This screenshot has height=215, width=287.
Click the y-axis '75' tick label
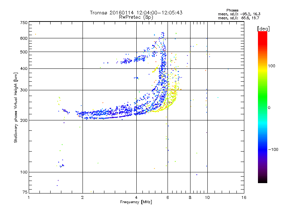pos(25,192)
